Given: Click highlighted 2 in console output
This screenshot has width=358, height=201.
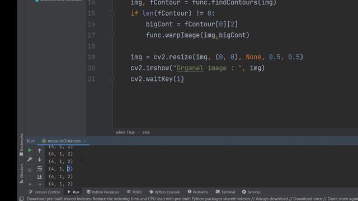Looking at the screenshot, I should (69, 169).
